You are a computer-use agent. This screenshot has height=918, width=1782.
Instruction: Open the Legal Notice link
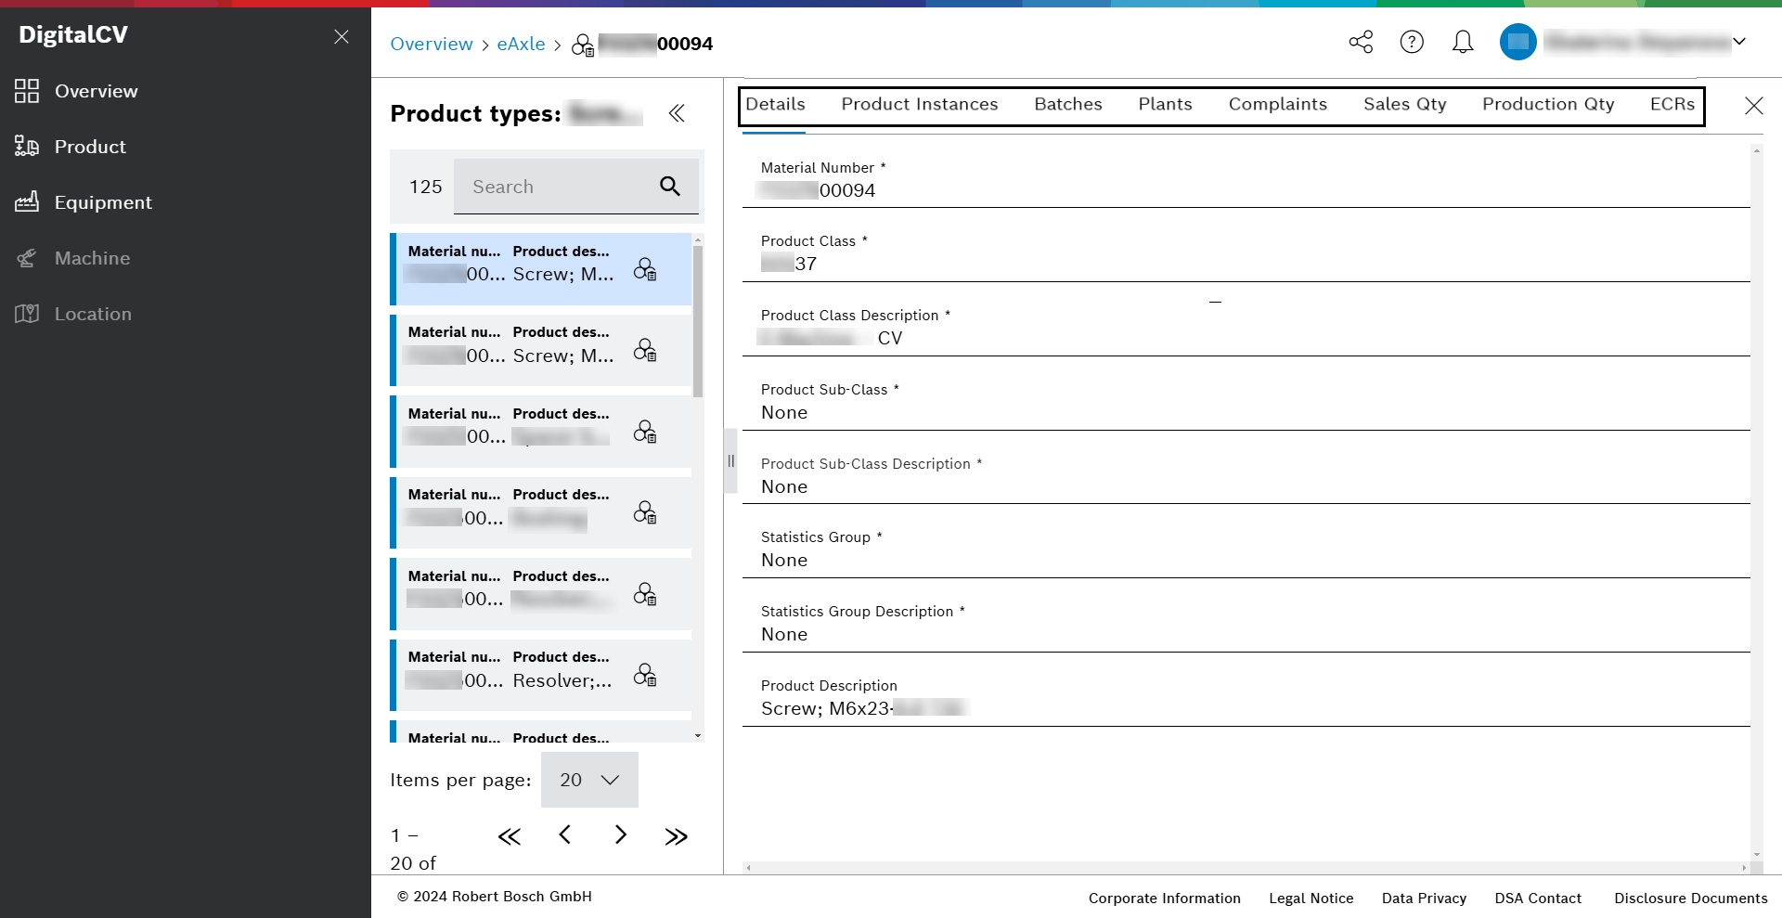pos(1311,898)
